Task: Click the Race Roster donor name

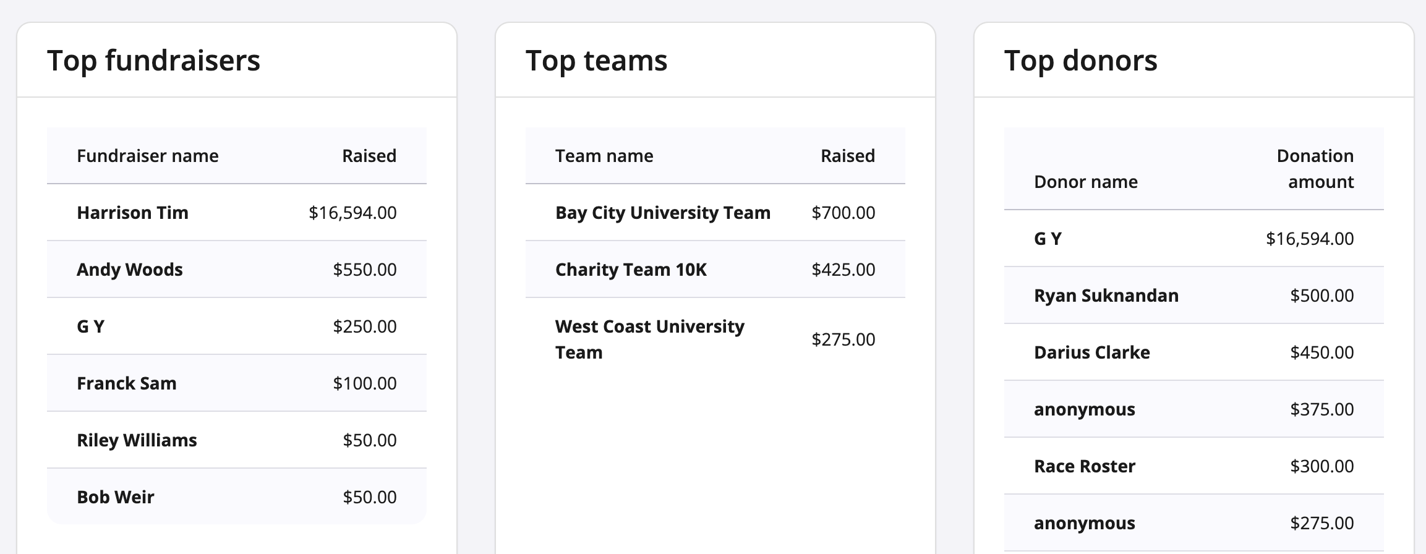Action: tap(1084, 466)
